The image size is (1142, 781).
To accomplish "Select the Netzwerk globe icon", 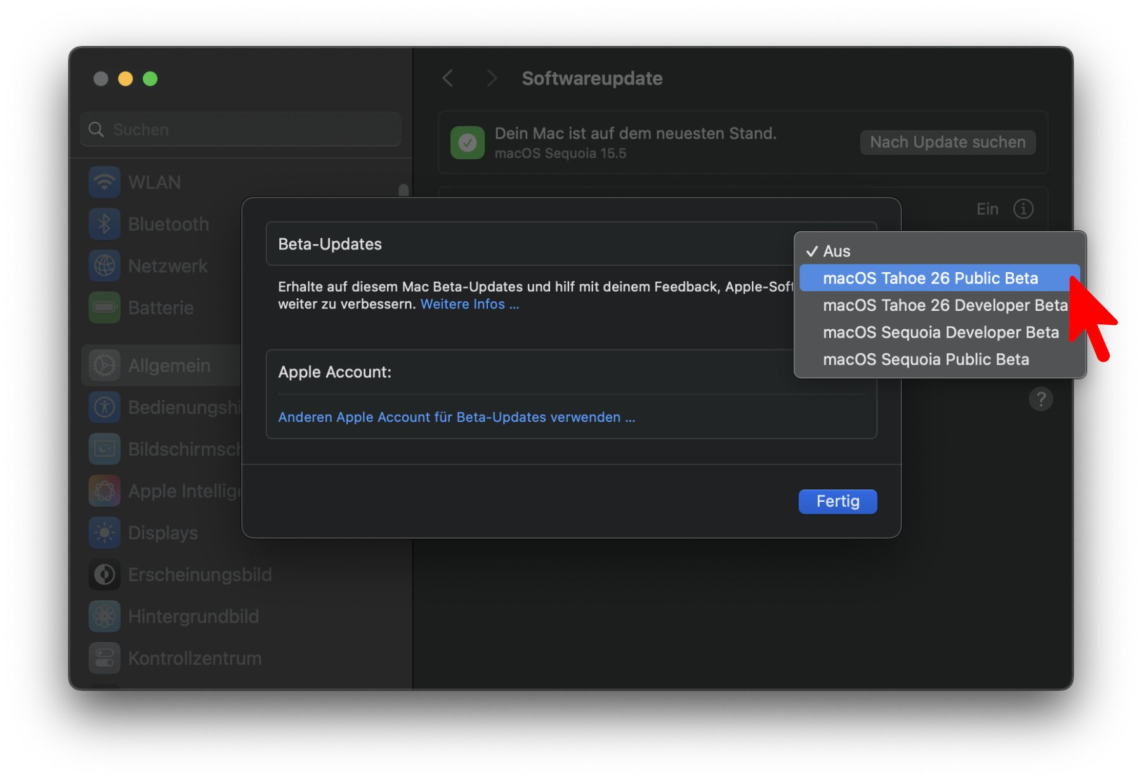I will [105, 266].
